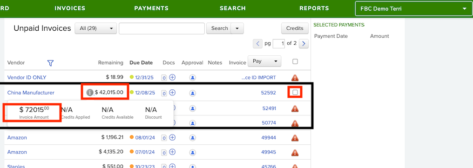Open the arrow dropdown beside Search button

click(237, 28)
